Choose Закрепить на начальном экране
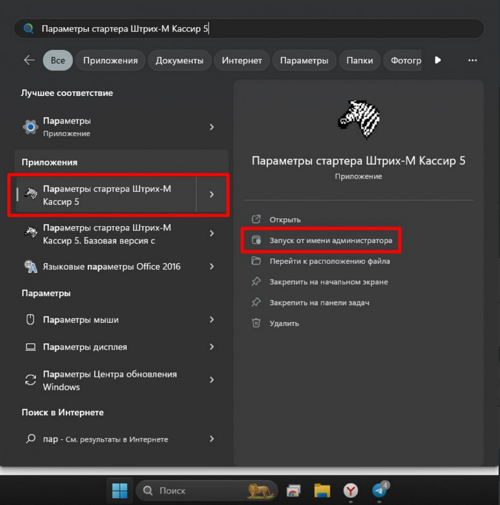The height and width of the screenshot is (505, 500). coord(328,282)
